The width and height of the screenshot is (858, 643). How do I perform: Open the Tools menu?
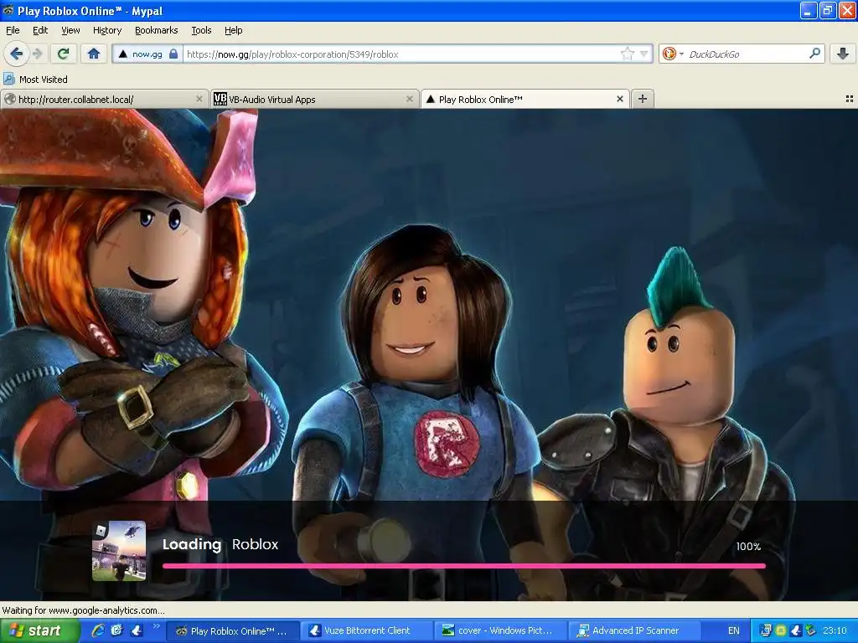pos(201,30)
